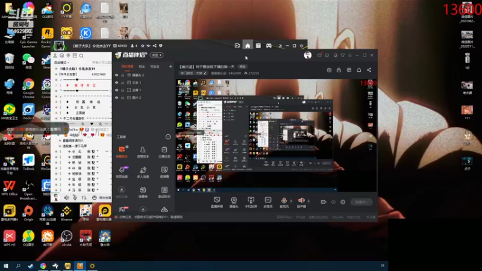Open the 自由模式 dropdown in YY

tap(61, 63)
